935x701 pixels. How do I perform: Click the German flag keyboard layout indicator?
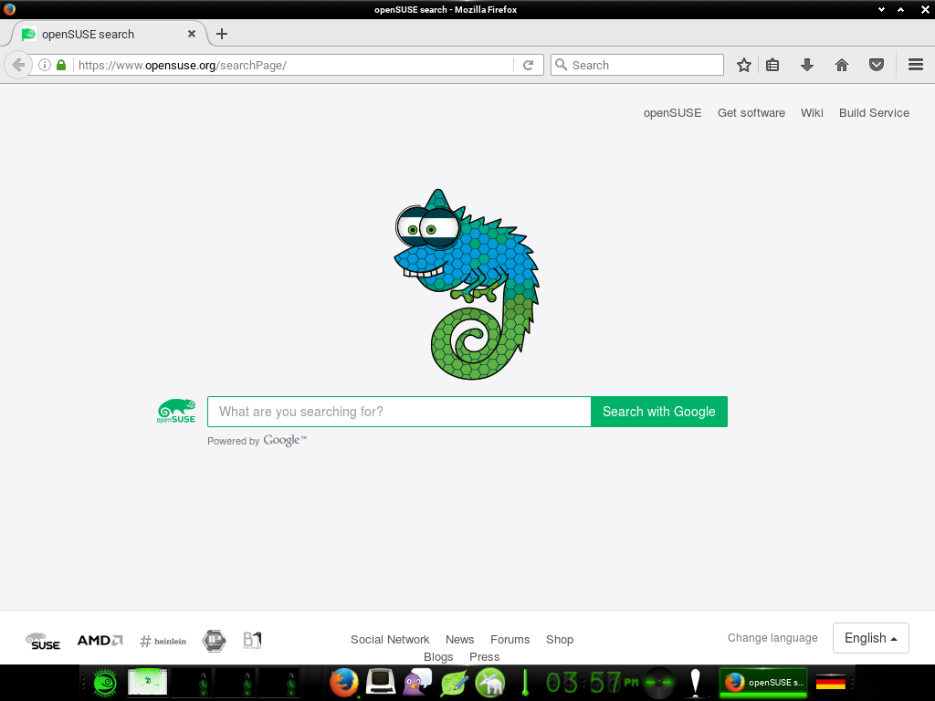click(830, 682)
